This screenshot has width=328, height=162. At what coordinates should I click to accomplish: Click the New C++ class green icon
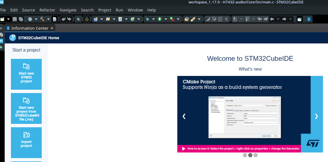(132, 19)
